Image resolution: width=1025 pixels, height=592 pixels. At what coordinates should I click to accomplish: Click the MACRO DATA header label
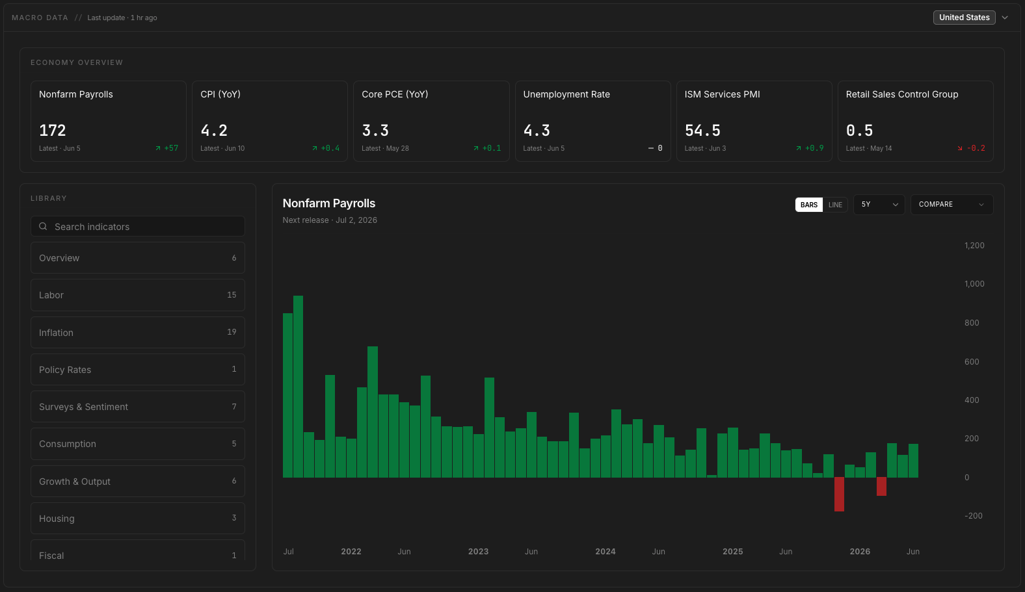(40, 18)
